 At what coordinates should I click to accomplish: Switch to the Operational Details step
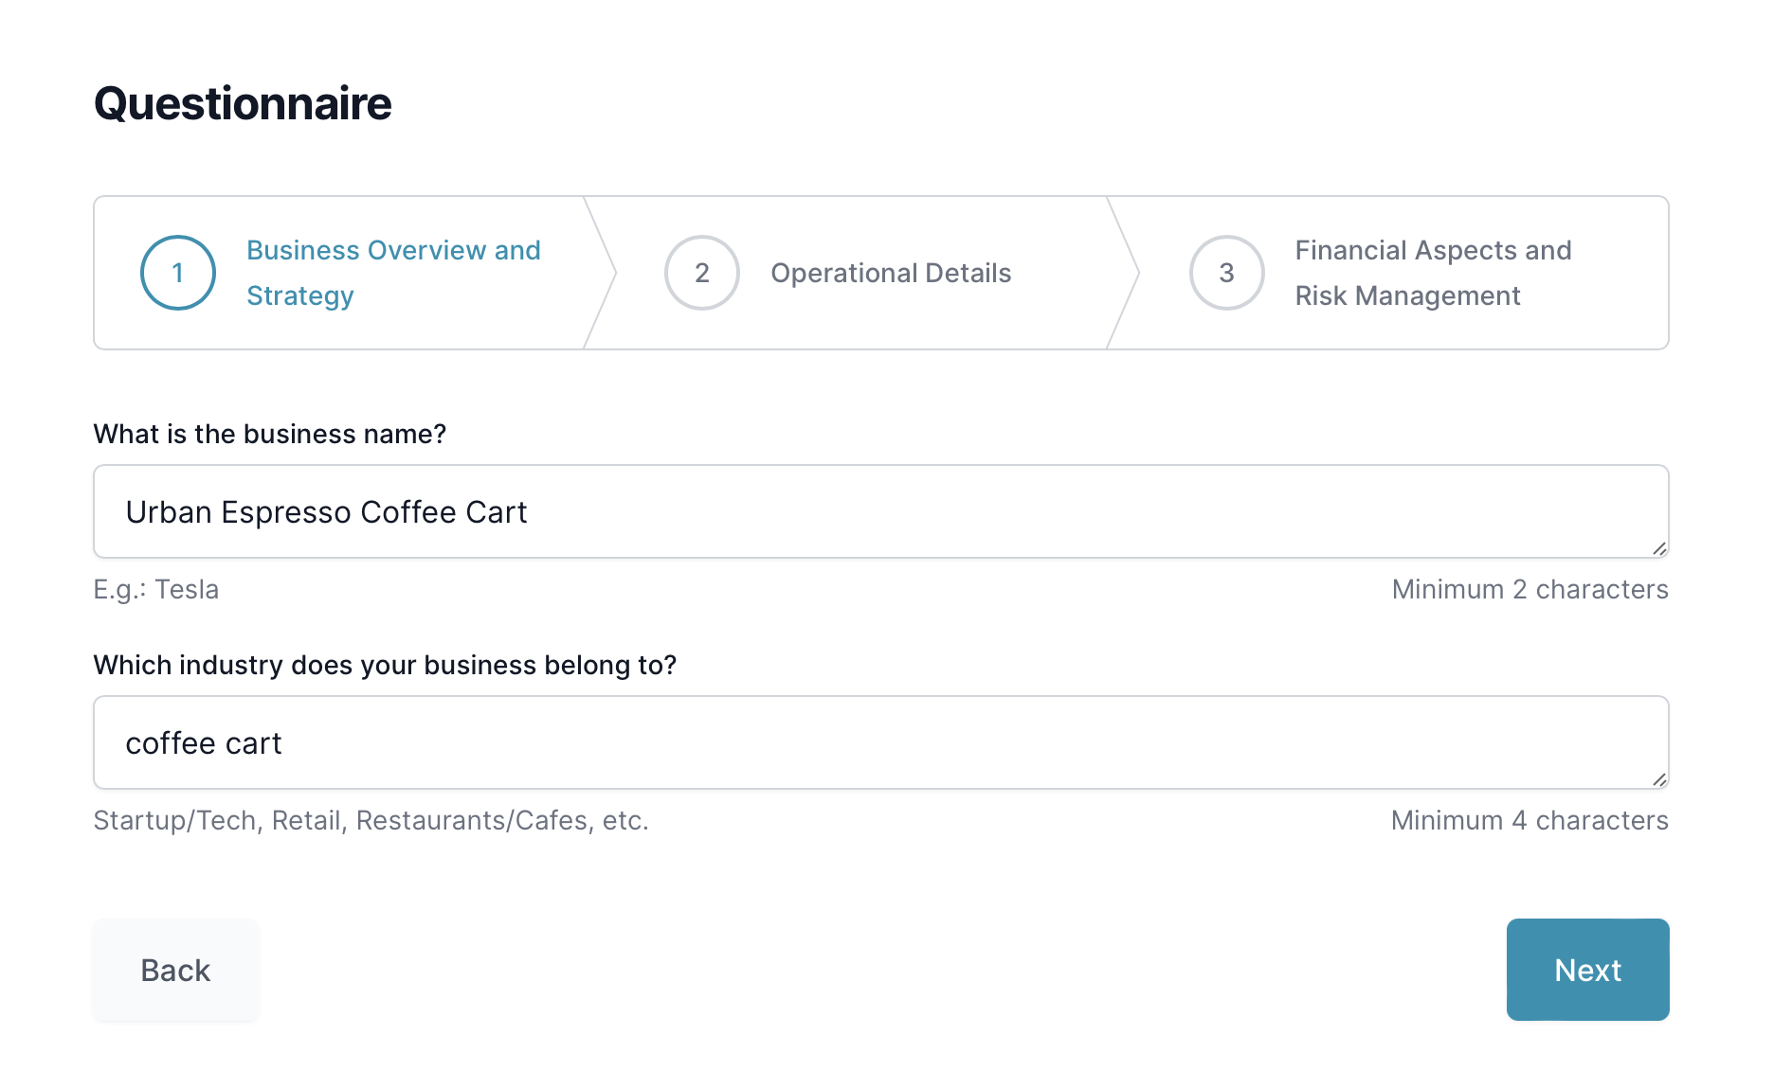(891, 273)
